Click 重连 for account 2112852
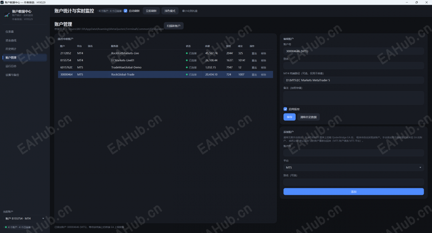The height and width of the screenshot is (233, 432). (254, 53)
